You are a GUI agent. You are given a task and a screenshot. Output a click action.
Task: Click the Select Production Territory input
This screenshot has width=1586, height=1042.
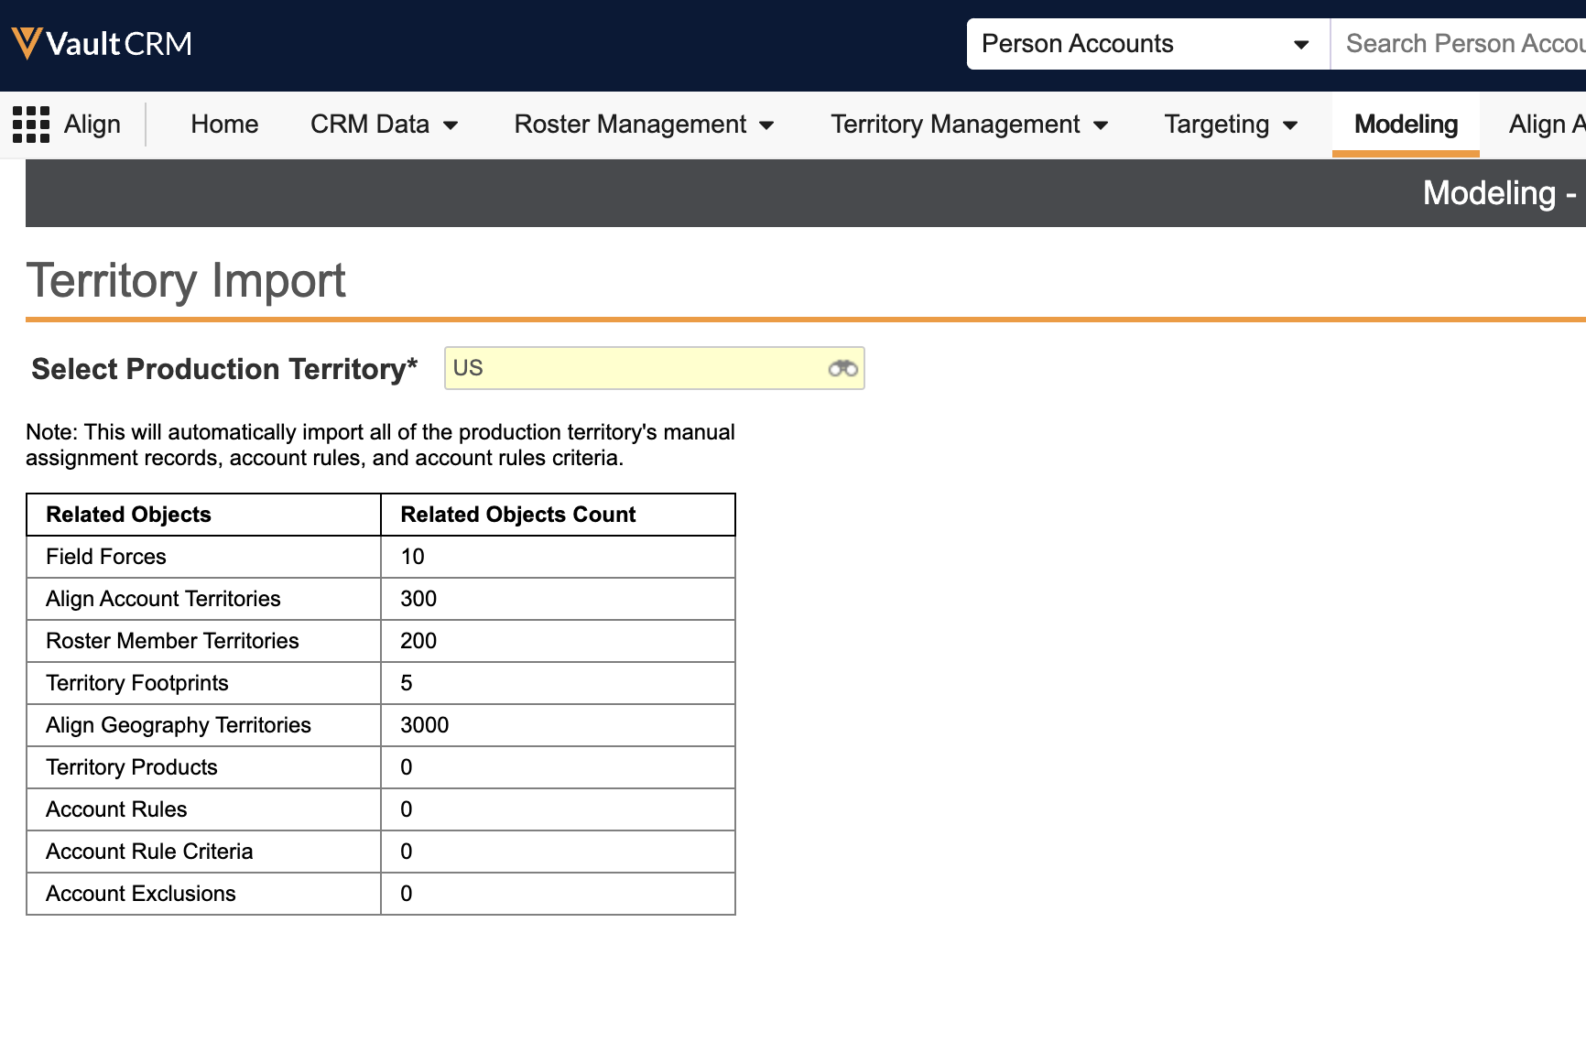636,369
